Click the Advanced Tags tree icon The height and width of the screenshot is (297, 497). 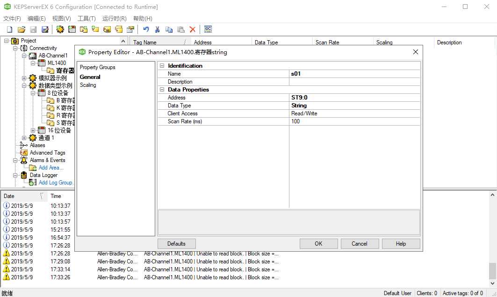(24, 153)
